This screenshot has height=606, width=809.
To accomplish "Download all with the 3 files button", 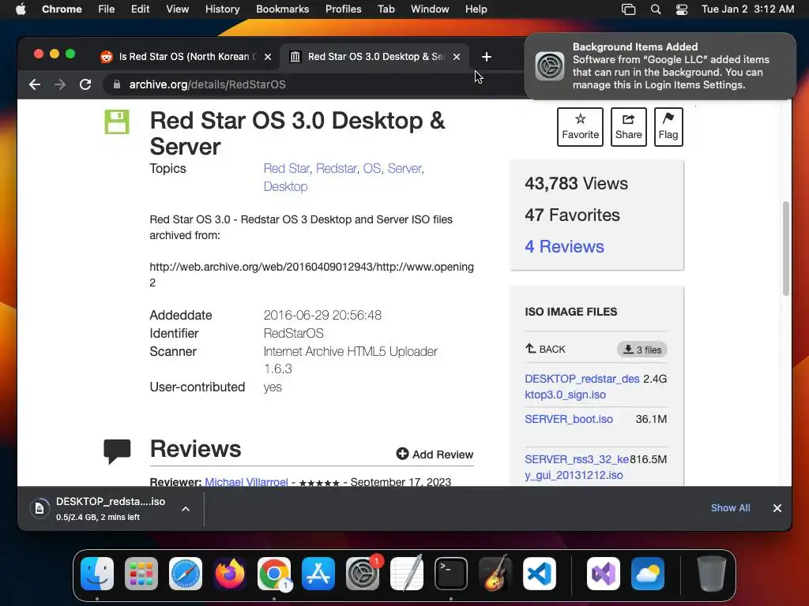I will (642, 350).
